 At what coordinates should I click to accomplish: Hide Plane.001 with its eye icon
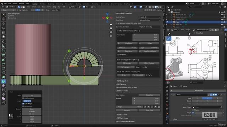[222, 25]
